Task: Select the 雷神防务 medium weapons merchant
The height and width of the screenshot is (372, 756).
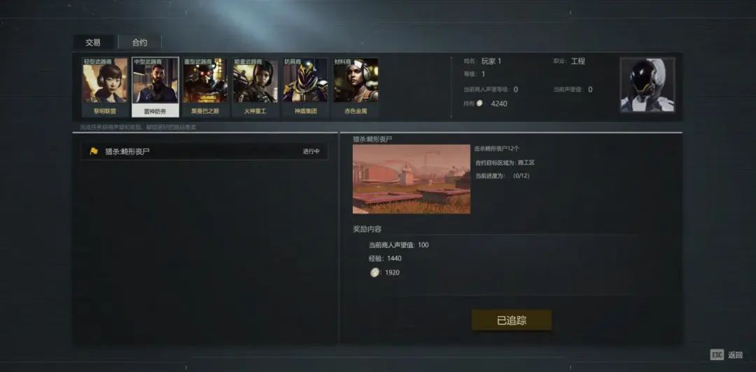Action: (x=155, y=87)
